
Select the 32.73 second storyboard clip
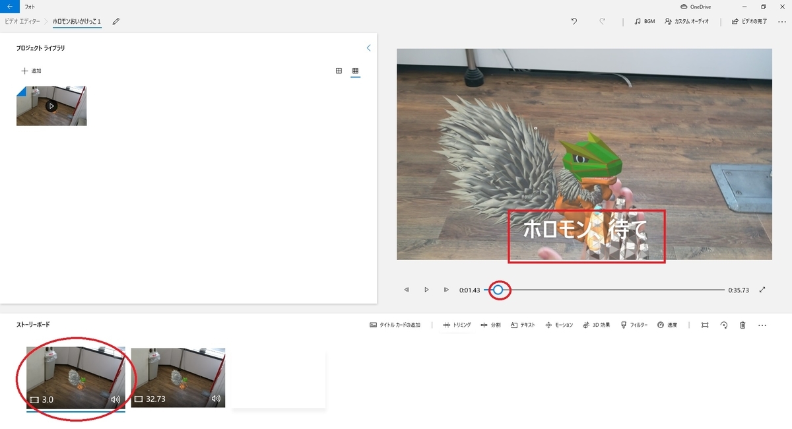[178, 378]
